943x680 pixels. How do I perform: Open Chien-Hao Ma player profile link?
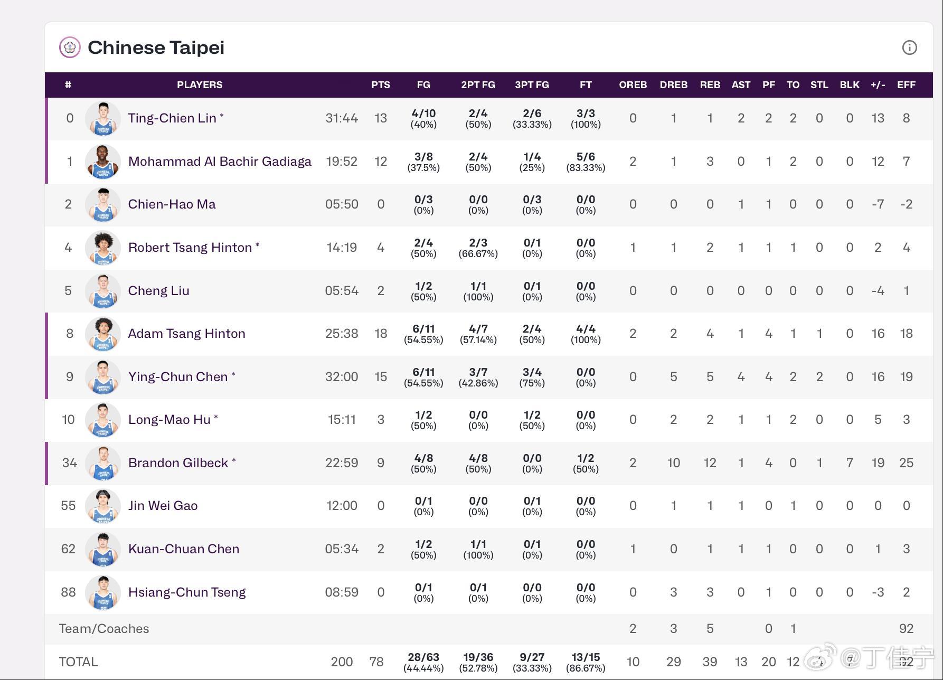click(x=172, y=204)
